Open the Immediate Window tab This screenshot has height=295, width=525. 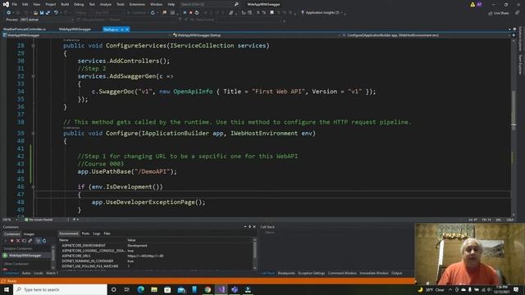pyautogui.click(x=374, y=273)
